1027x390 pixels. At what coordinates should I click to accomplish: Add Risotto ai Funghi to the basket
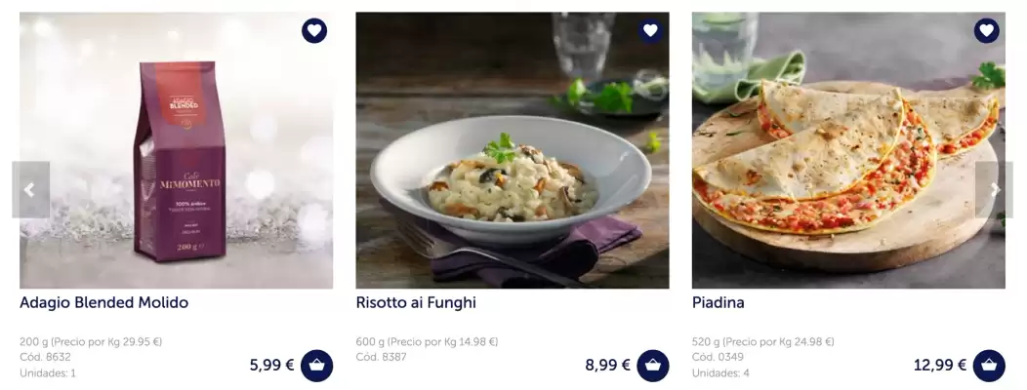click(653, 366)
